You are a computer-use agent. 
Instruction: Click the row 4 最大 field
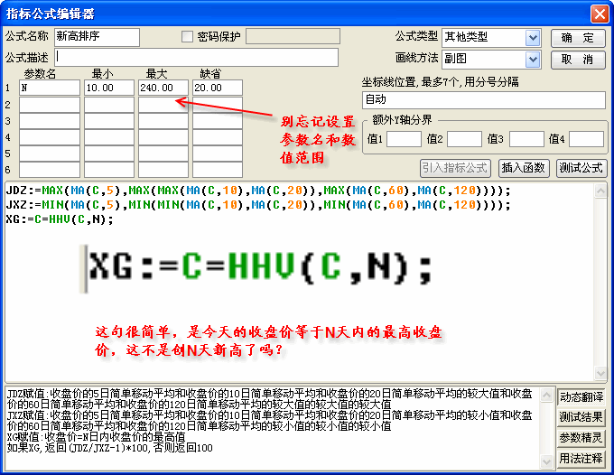(x=163, y=137)
